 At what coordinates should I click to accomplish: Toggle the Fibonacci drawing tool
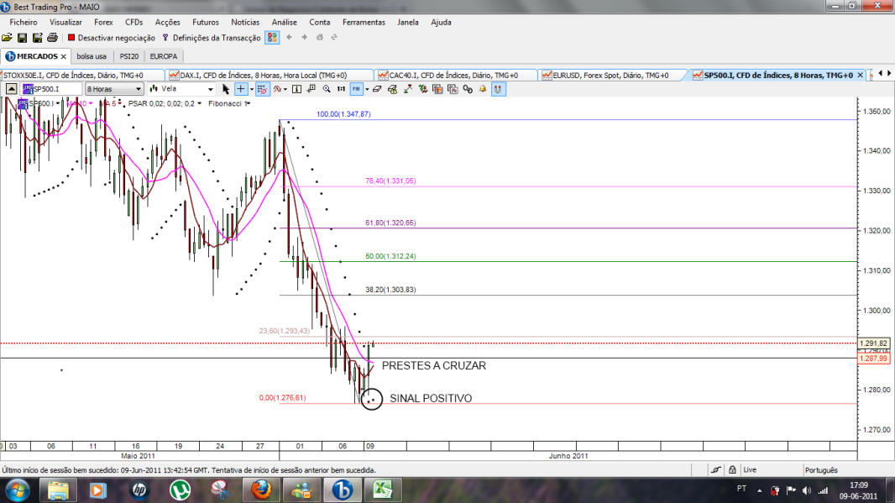pyautogui.click(x=356, y=89)
